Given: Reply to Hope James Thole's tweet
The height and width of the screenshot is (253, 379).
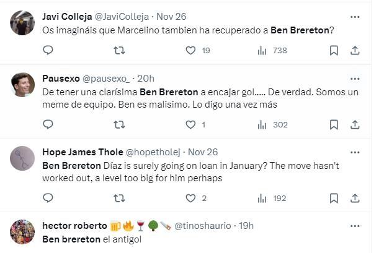Looking at the screenshot, I should [x=48, y=199].
